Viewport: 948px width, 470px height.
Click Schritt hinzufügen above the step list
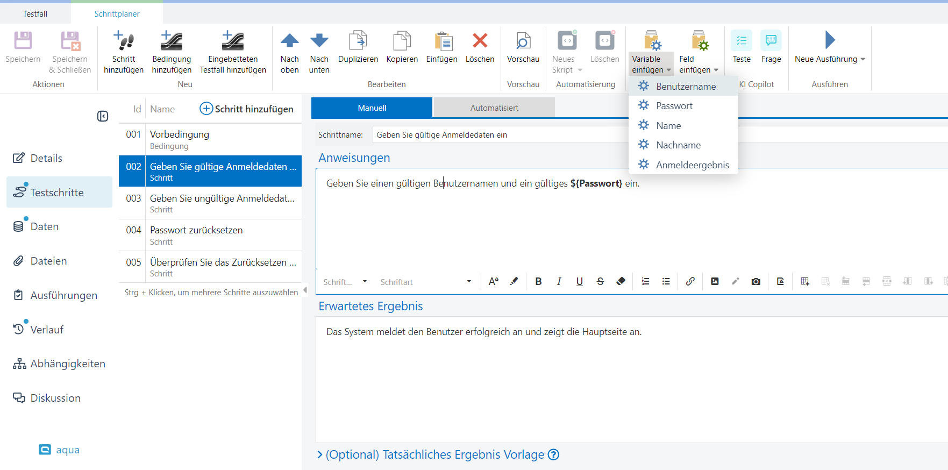pyautogui.click(x=247, y=109)
